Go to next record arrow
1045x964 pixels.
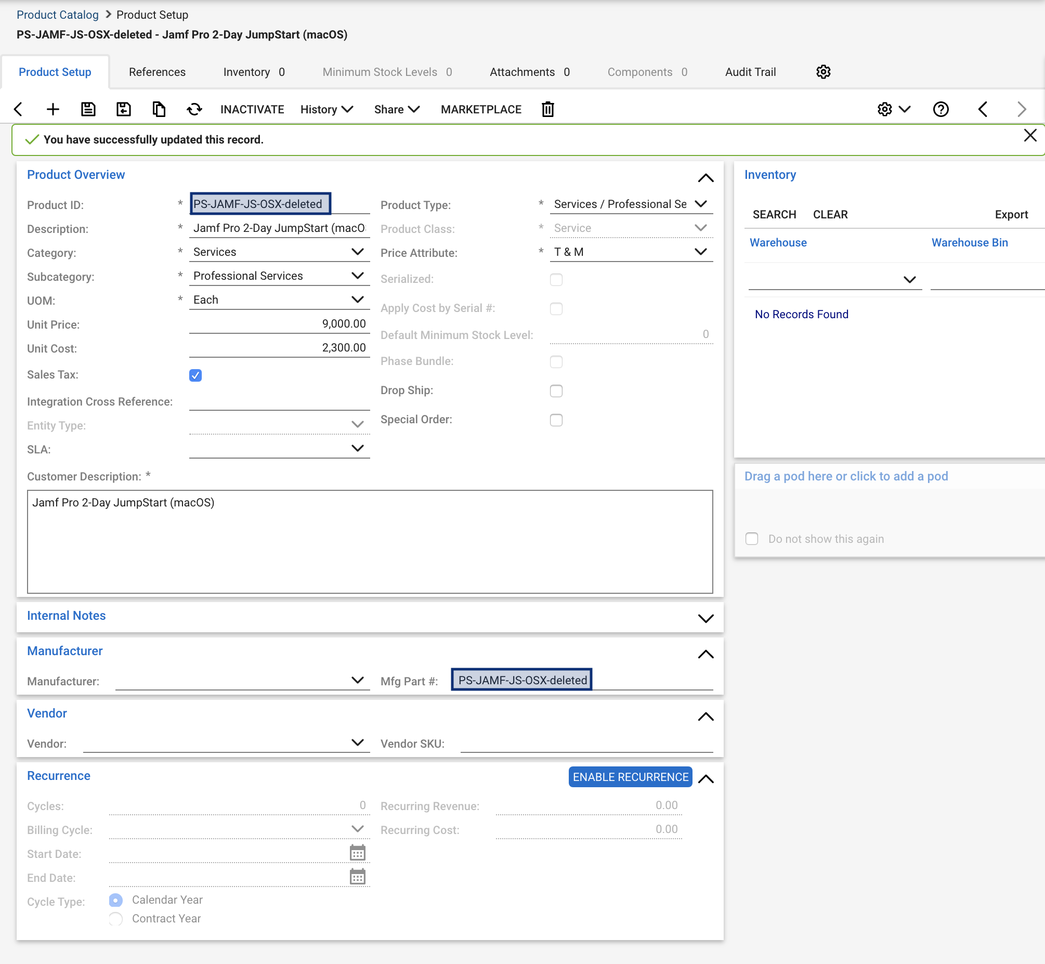[1022, 109]
